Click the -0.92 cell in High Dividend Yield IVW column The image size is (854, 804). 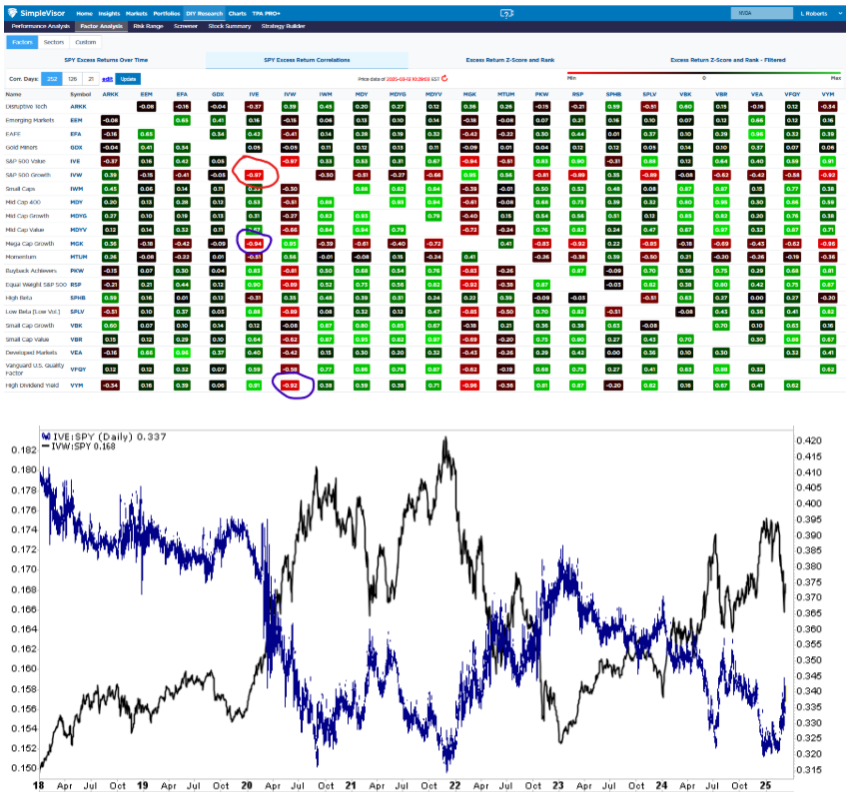pos(290,386)
